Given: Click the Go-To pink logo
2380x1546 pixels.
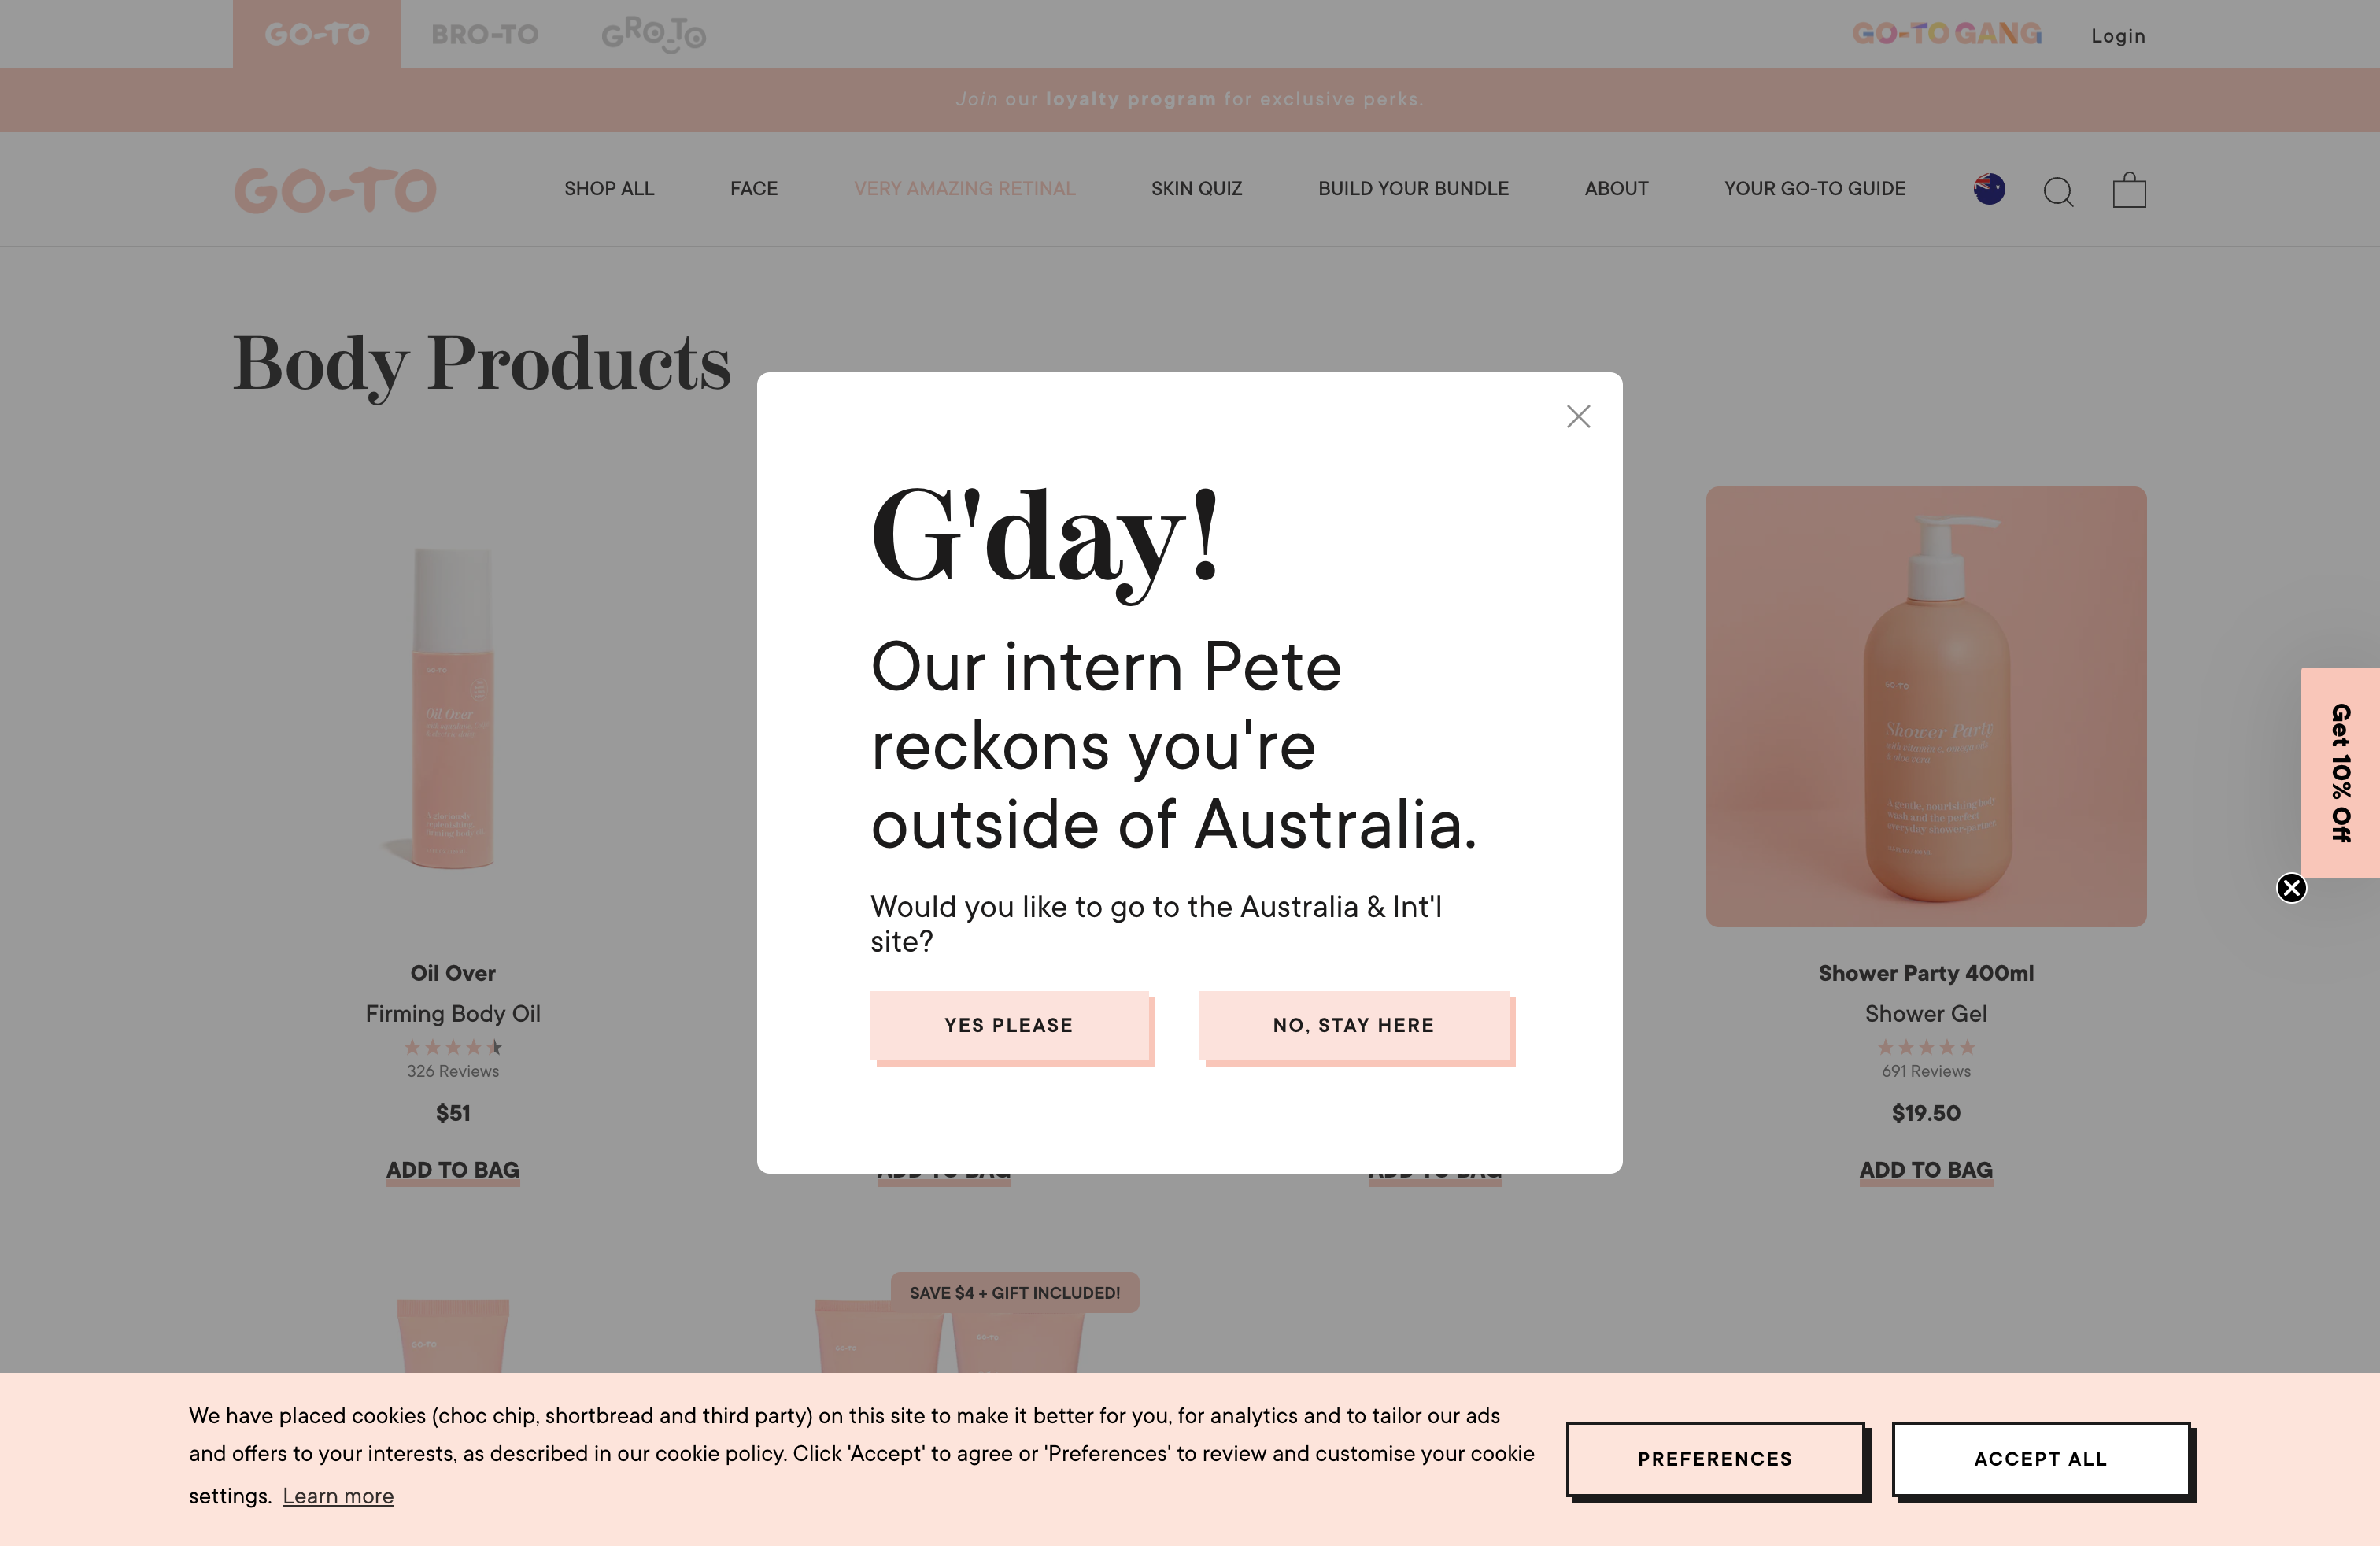Looking at the screenshot, I should (x=335, y=190).
